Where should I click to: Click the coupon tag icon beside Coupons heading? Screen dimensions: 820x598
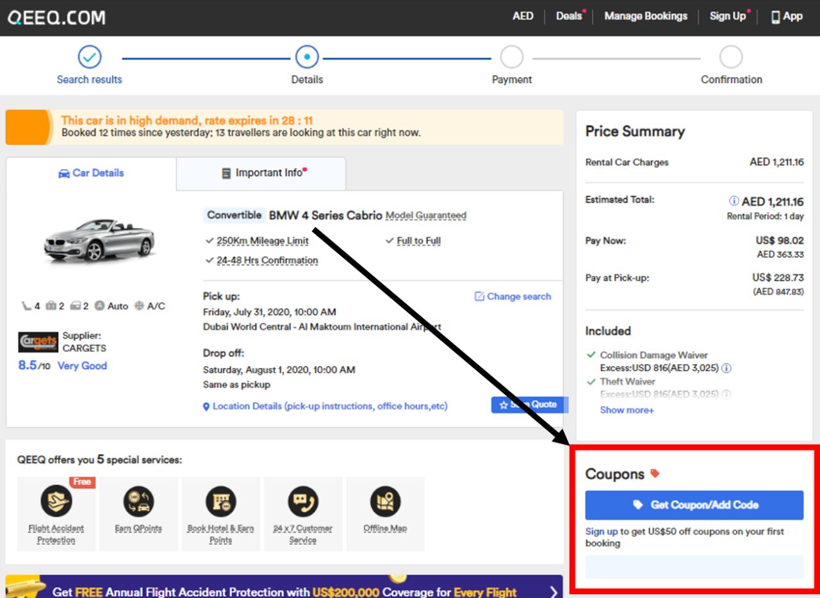655,474
